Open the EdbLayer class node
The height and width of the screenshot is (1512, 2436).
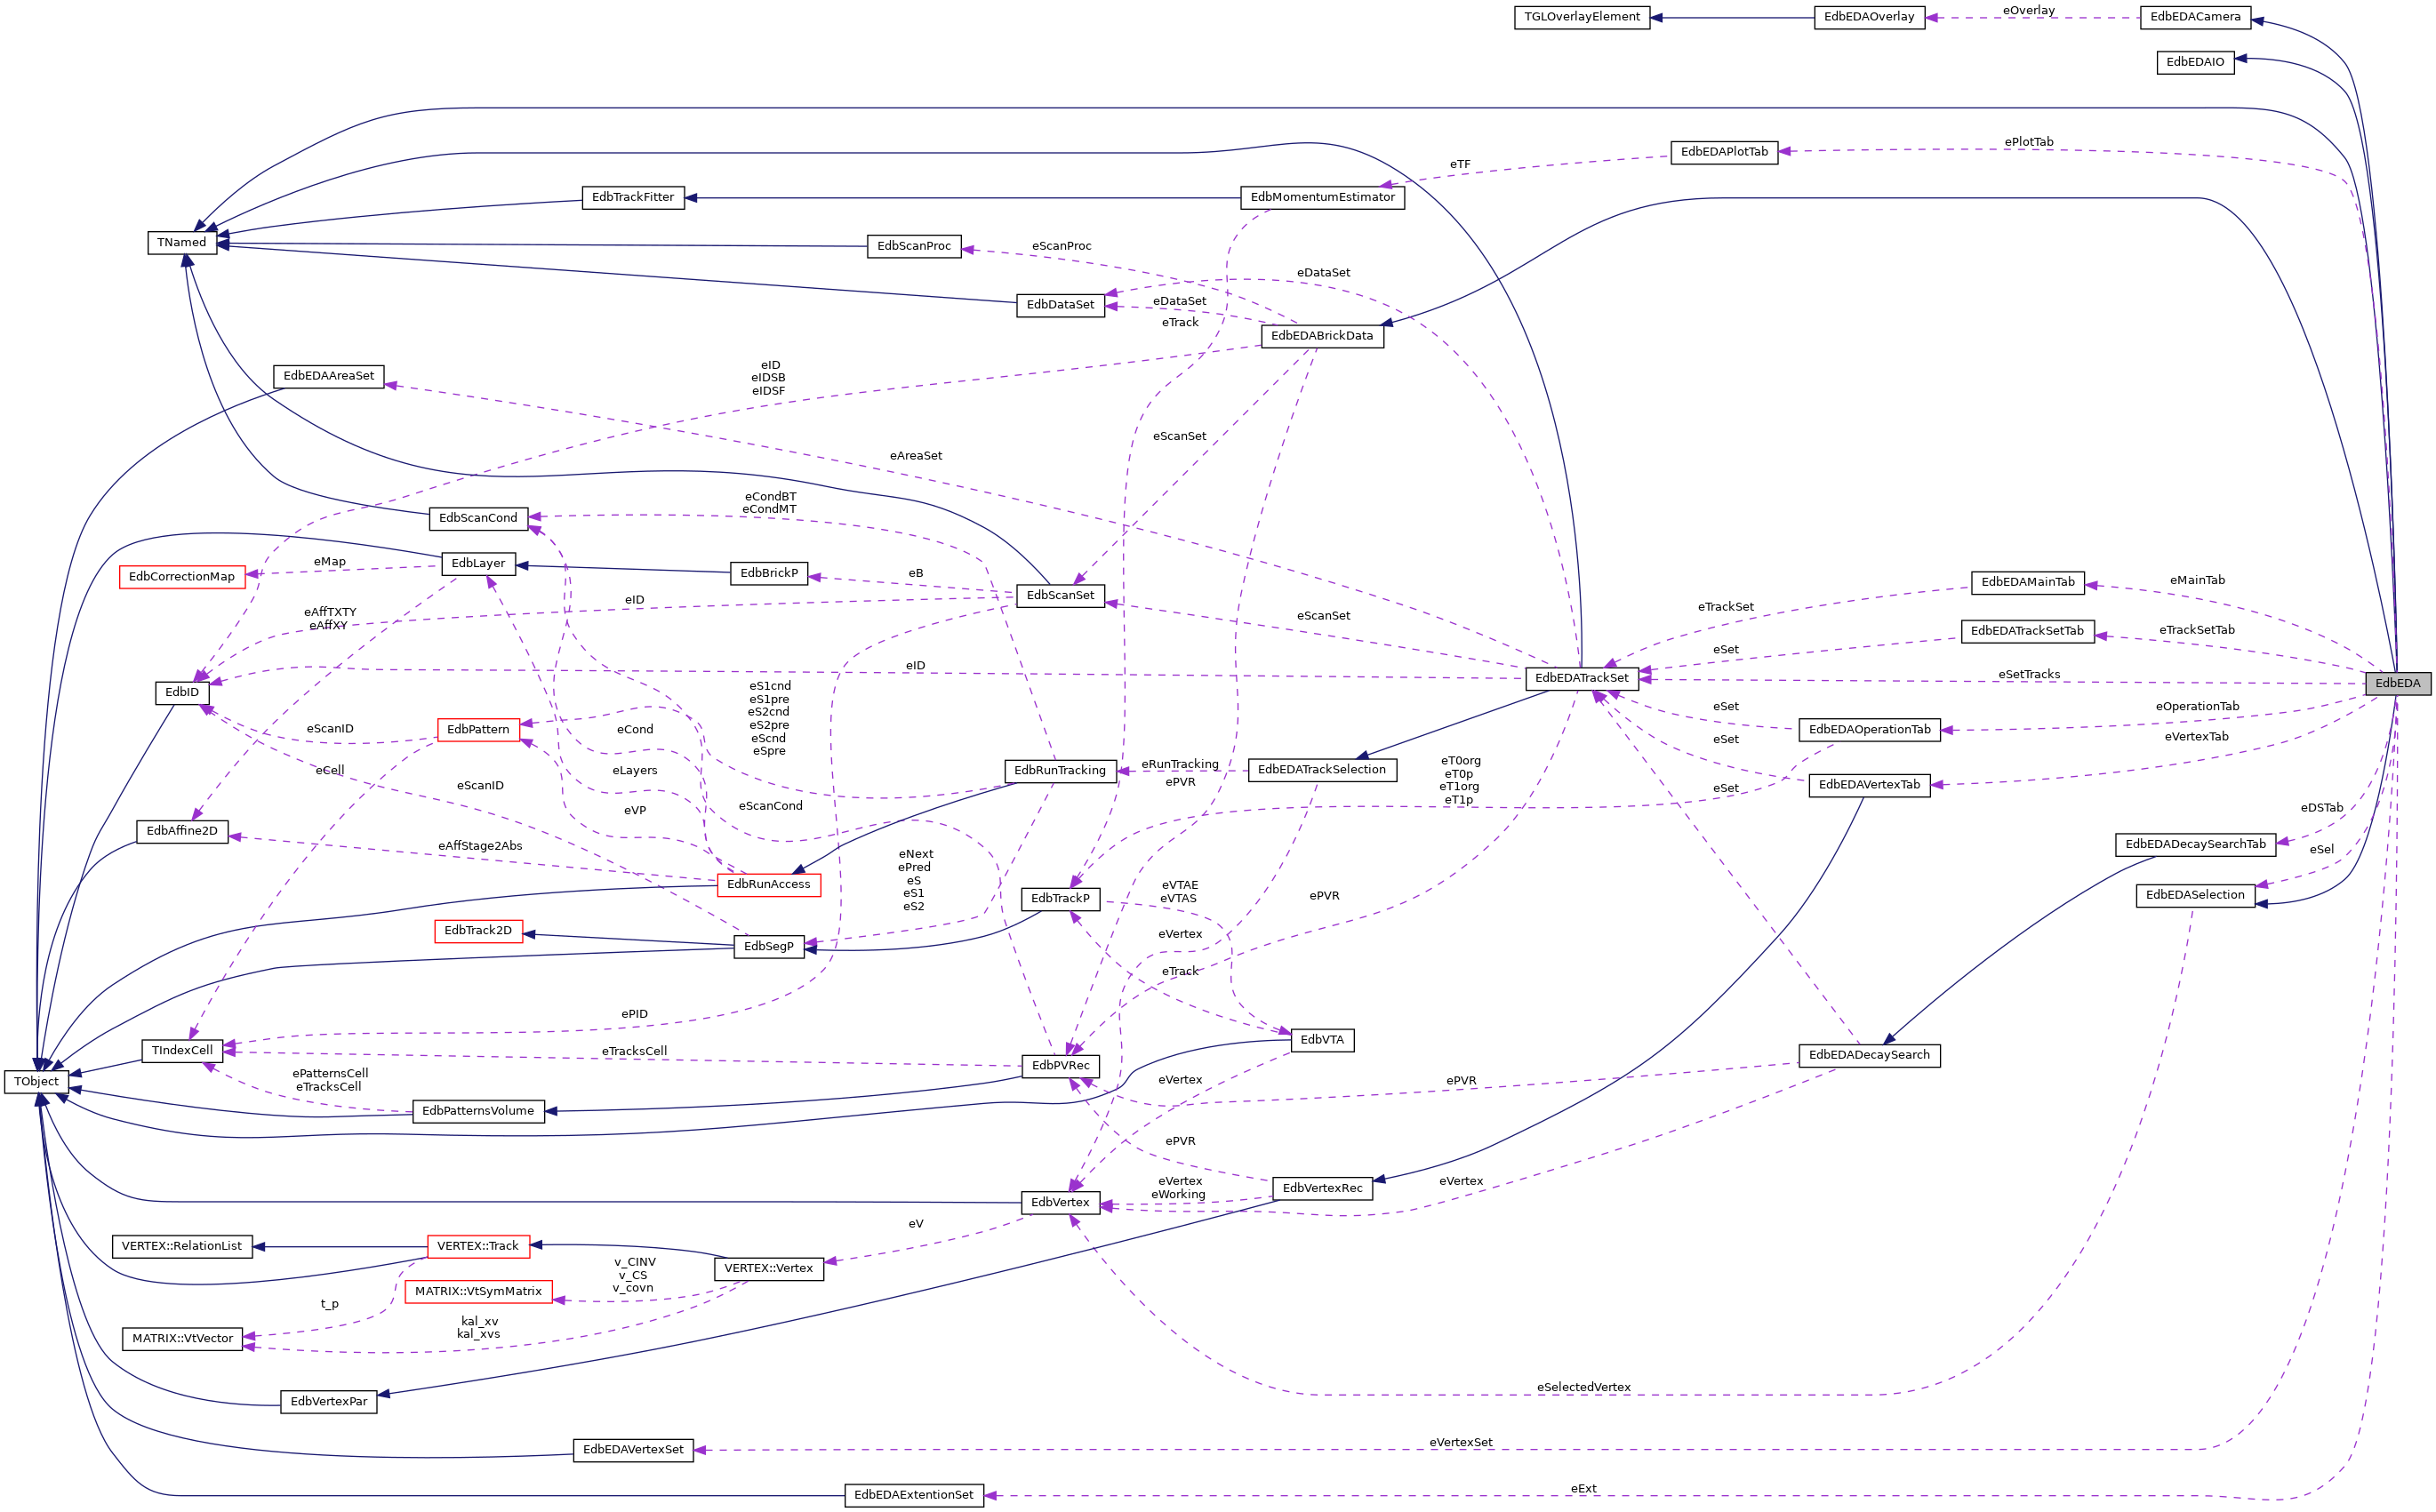click(478, 564)
